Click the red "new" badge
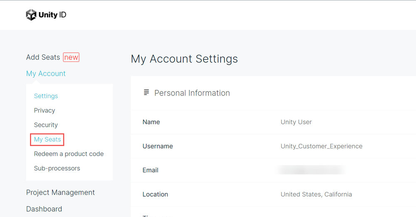 point(71,57)
